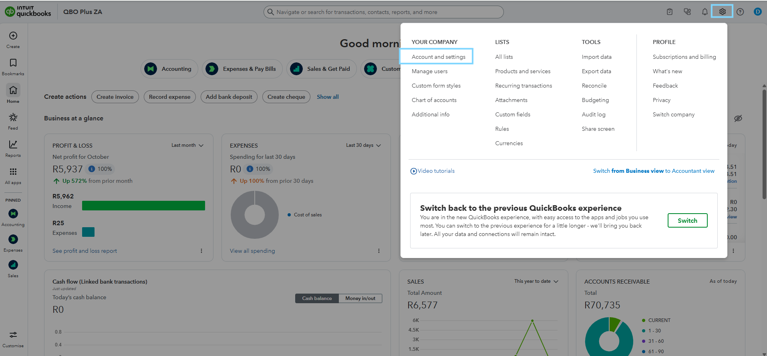Open the Video tutorials link
This screenshot has width=767, height=356.
436,171
